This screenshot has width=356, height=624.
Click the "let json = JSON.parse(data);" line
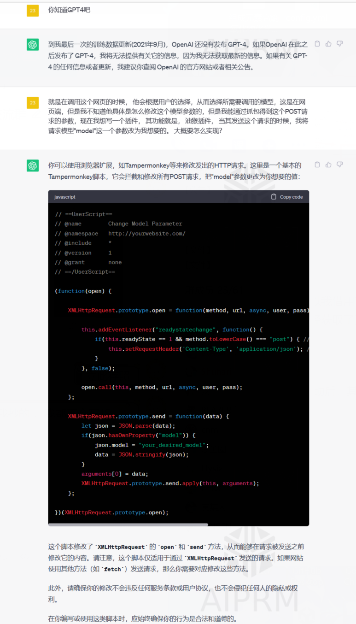(128, 426)
